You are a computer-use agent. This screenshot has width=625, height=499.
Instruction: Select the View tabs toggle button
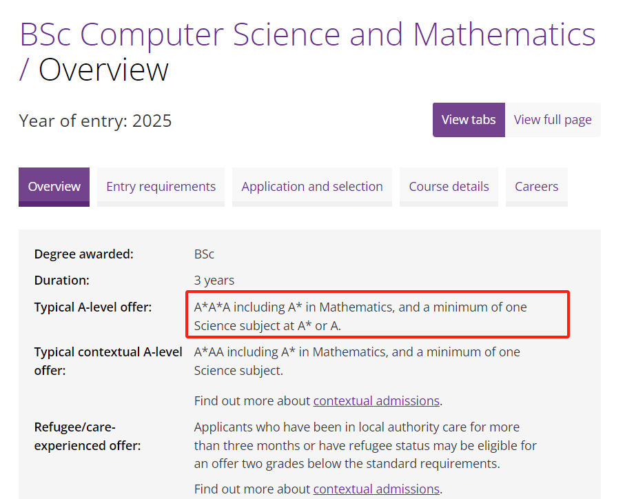tap(469, 120)
